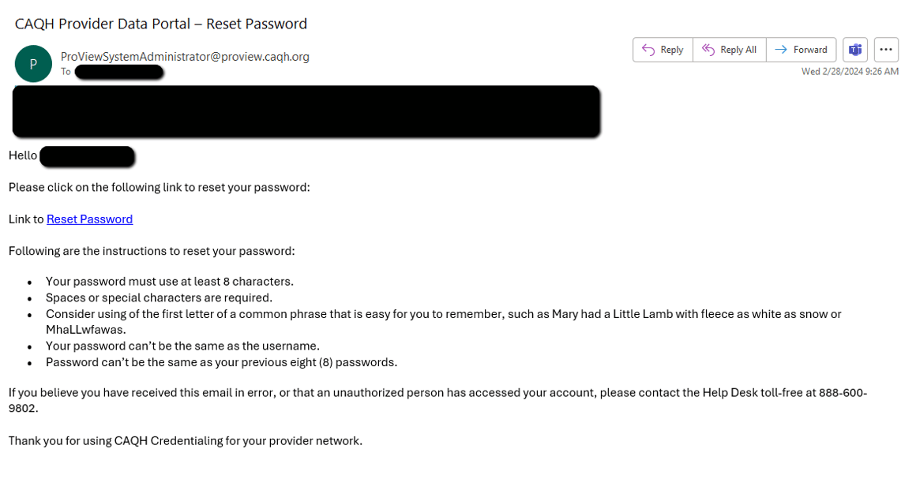Click the ProViewSystemAdministrator sender address

(x=184, y=56)
